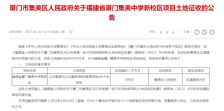Select table cell 公共管理与公共服务用地/教育用地/中小学用地
Viewport: 224px width, 111px height.
point(79,80)
